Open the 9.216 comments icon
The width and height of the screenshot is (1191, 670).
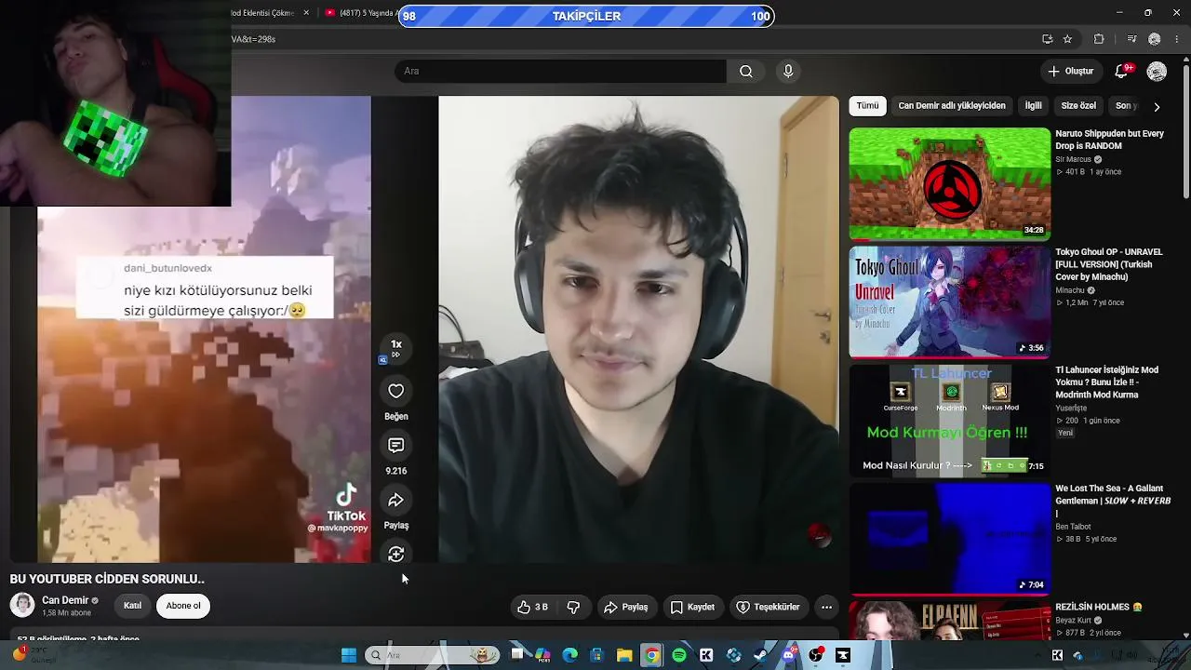point(396,446)
